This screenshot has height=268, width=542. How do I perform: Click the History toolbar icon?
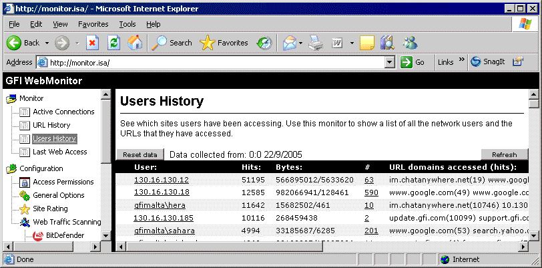tap(264, 43)
